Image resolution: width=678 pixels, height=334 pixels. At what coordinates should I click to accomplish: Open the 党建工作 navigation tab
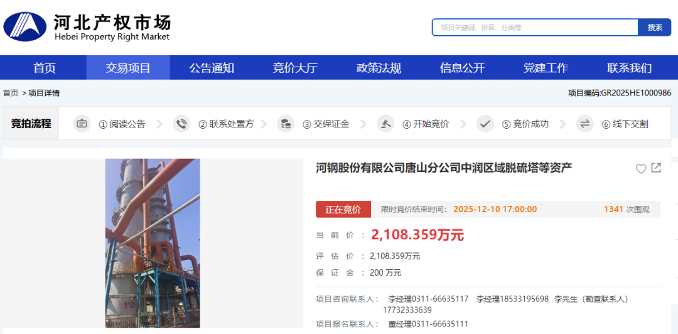tap(546, 68)
